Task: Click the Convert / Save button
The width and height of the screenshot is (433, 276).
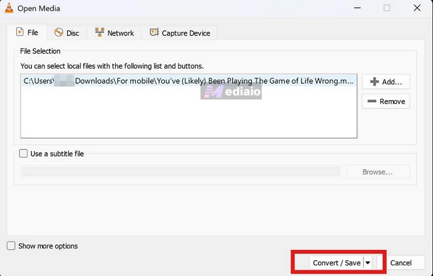Action: (336, 263)
